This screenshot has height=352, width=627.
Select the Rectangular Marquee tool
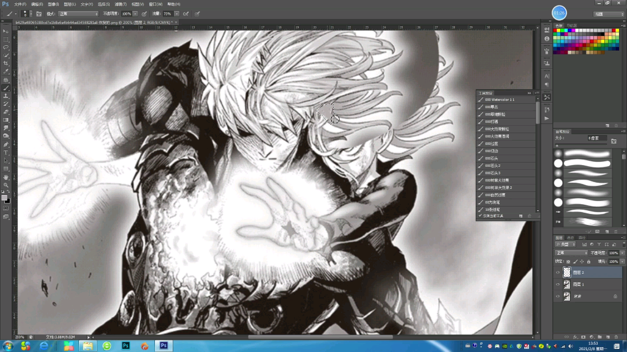(x=6, y=40)
